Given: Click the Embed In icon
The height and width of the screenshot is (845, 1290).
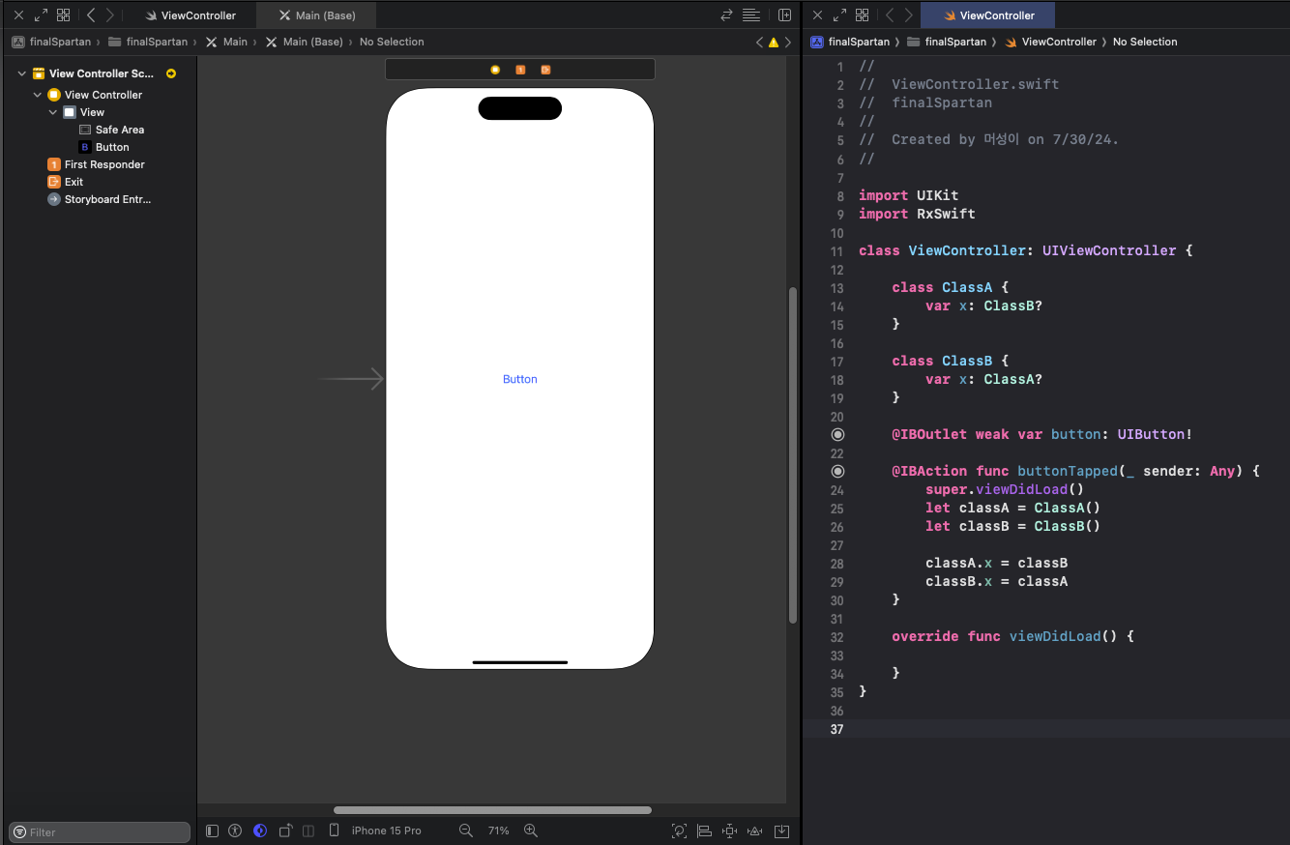Looking at the screenshot, I should coord(781,830).
